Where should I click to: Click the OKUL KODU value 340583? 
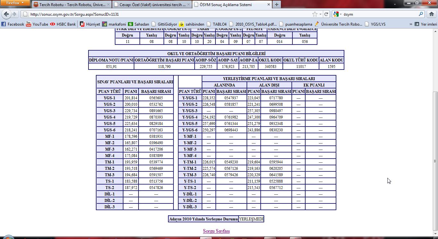click(271, 67)
